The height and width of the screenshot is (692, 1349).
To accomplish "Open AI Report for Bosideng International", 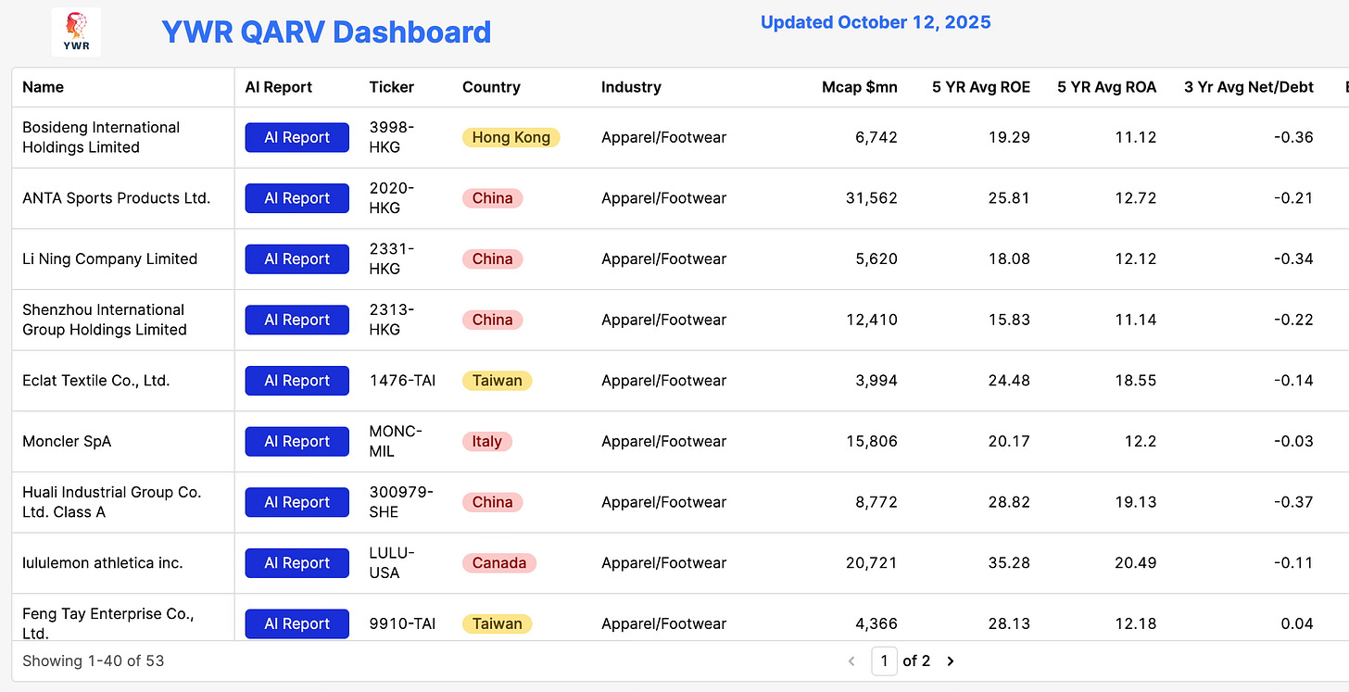I will click(296, 137).
